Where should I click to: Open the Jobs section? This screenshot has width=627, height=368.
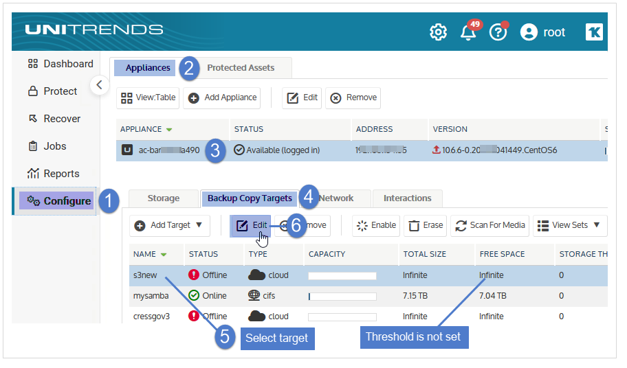coord(47,148)
